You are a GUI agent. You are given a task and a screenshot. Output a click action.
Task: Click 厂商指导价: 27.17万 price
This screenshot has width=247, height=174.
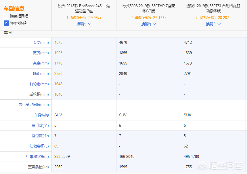pos(149,18)
